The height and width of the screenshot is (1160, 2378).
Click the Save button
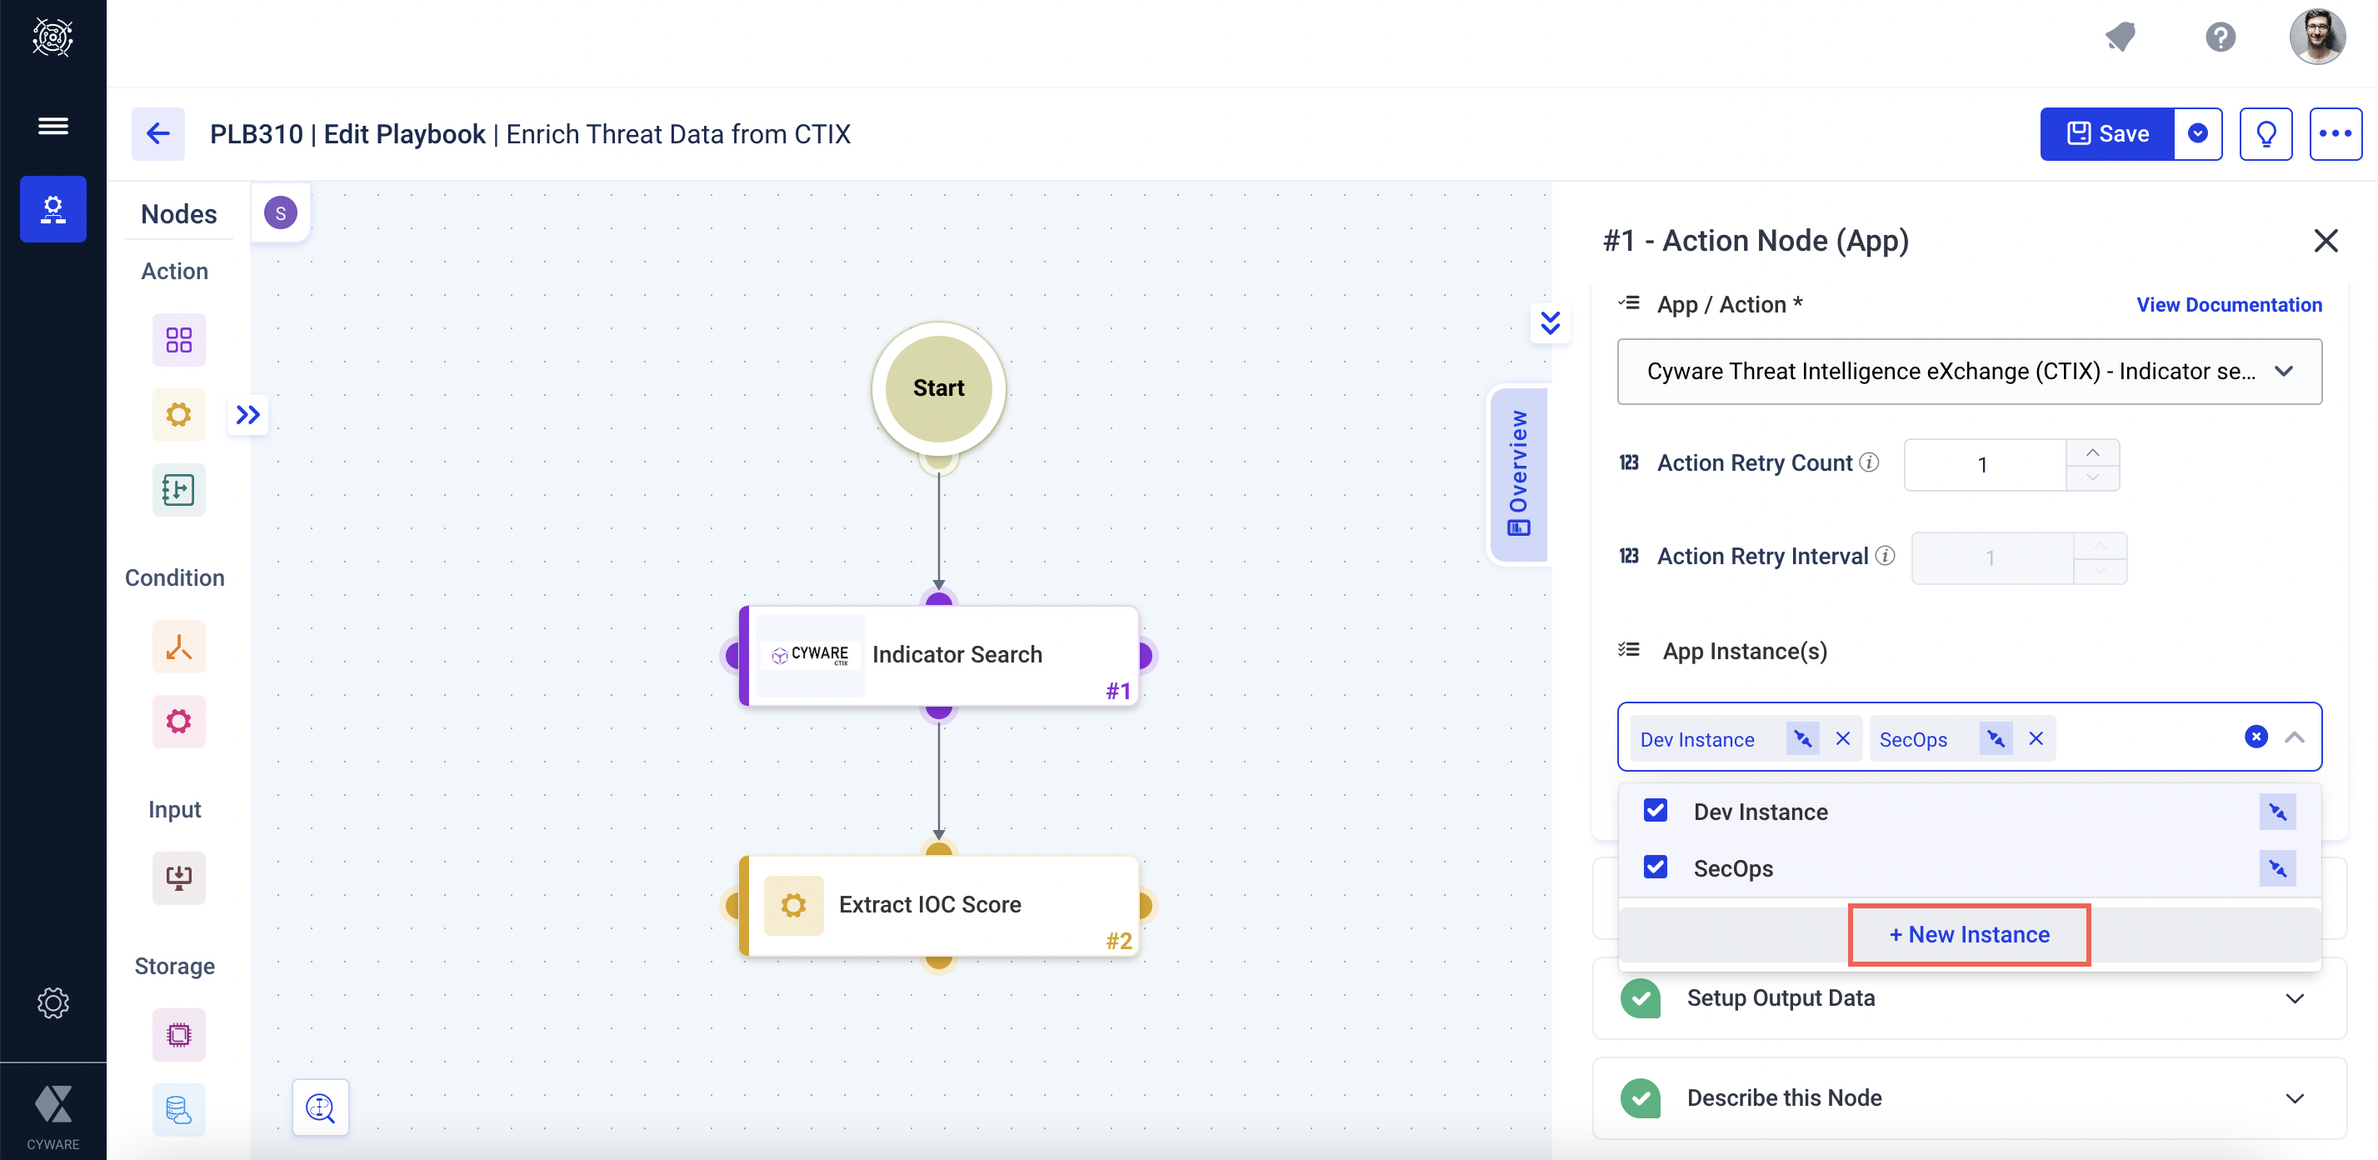2108,133
